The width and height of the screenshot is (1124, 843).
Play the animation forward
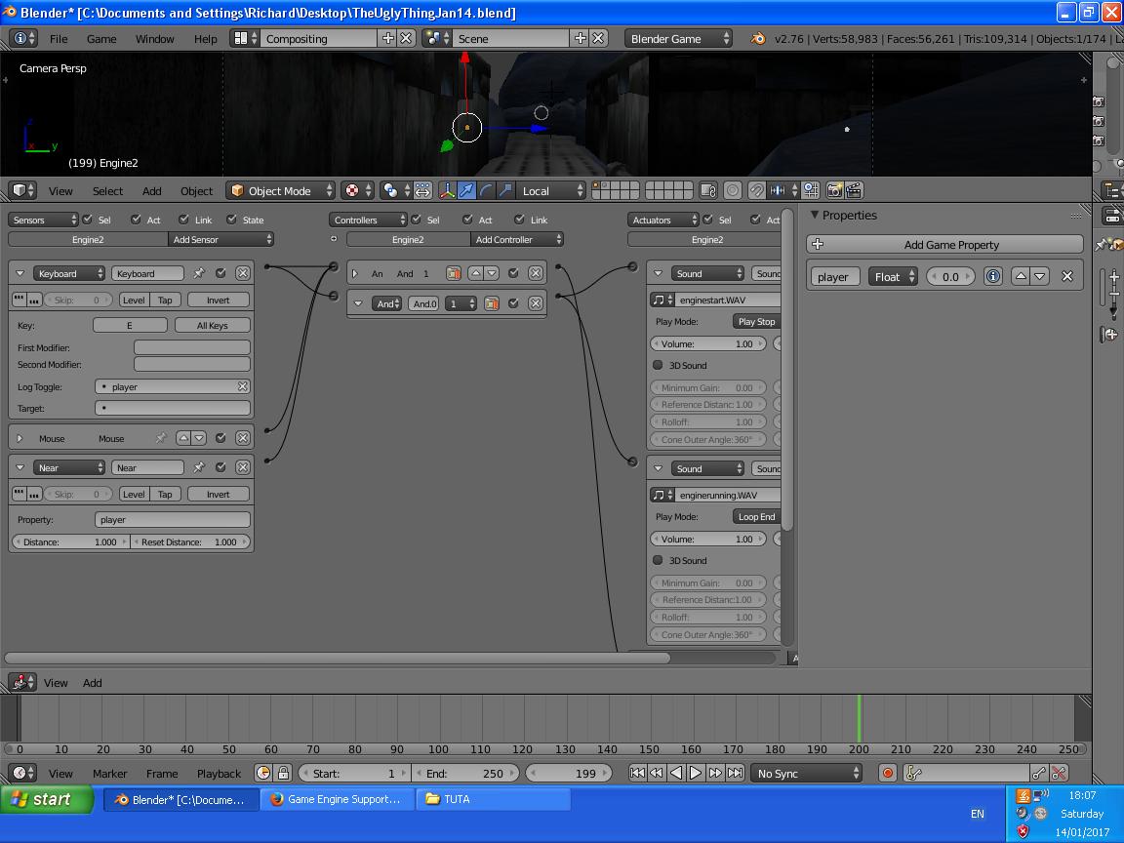[696, 773]
